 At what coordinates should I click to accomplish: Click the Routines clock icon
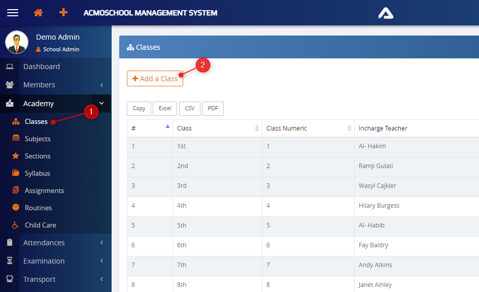pos(16,208)
